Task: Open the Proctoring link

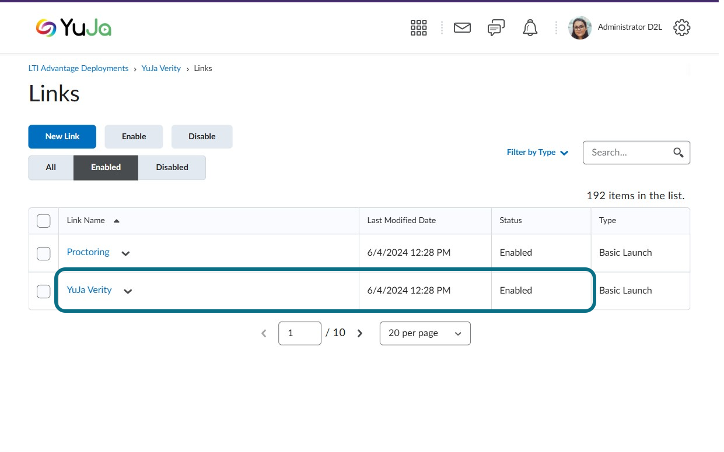Action: click(x=88, y=252)
